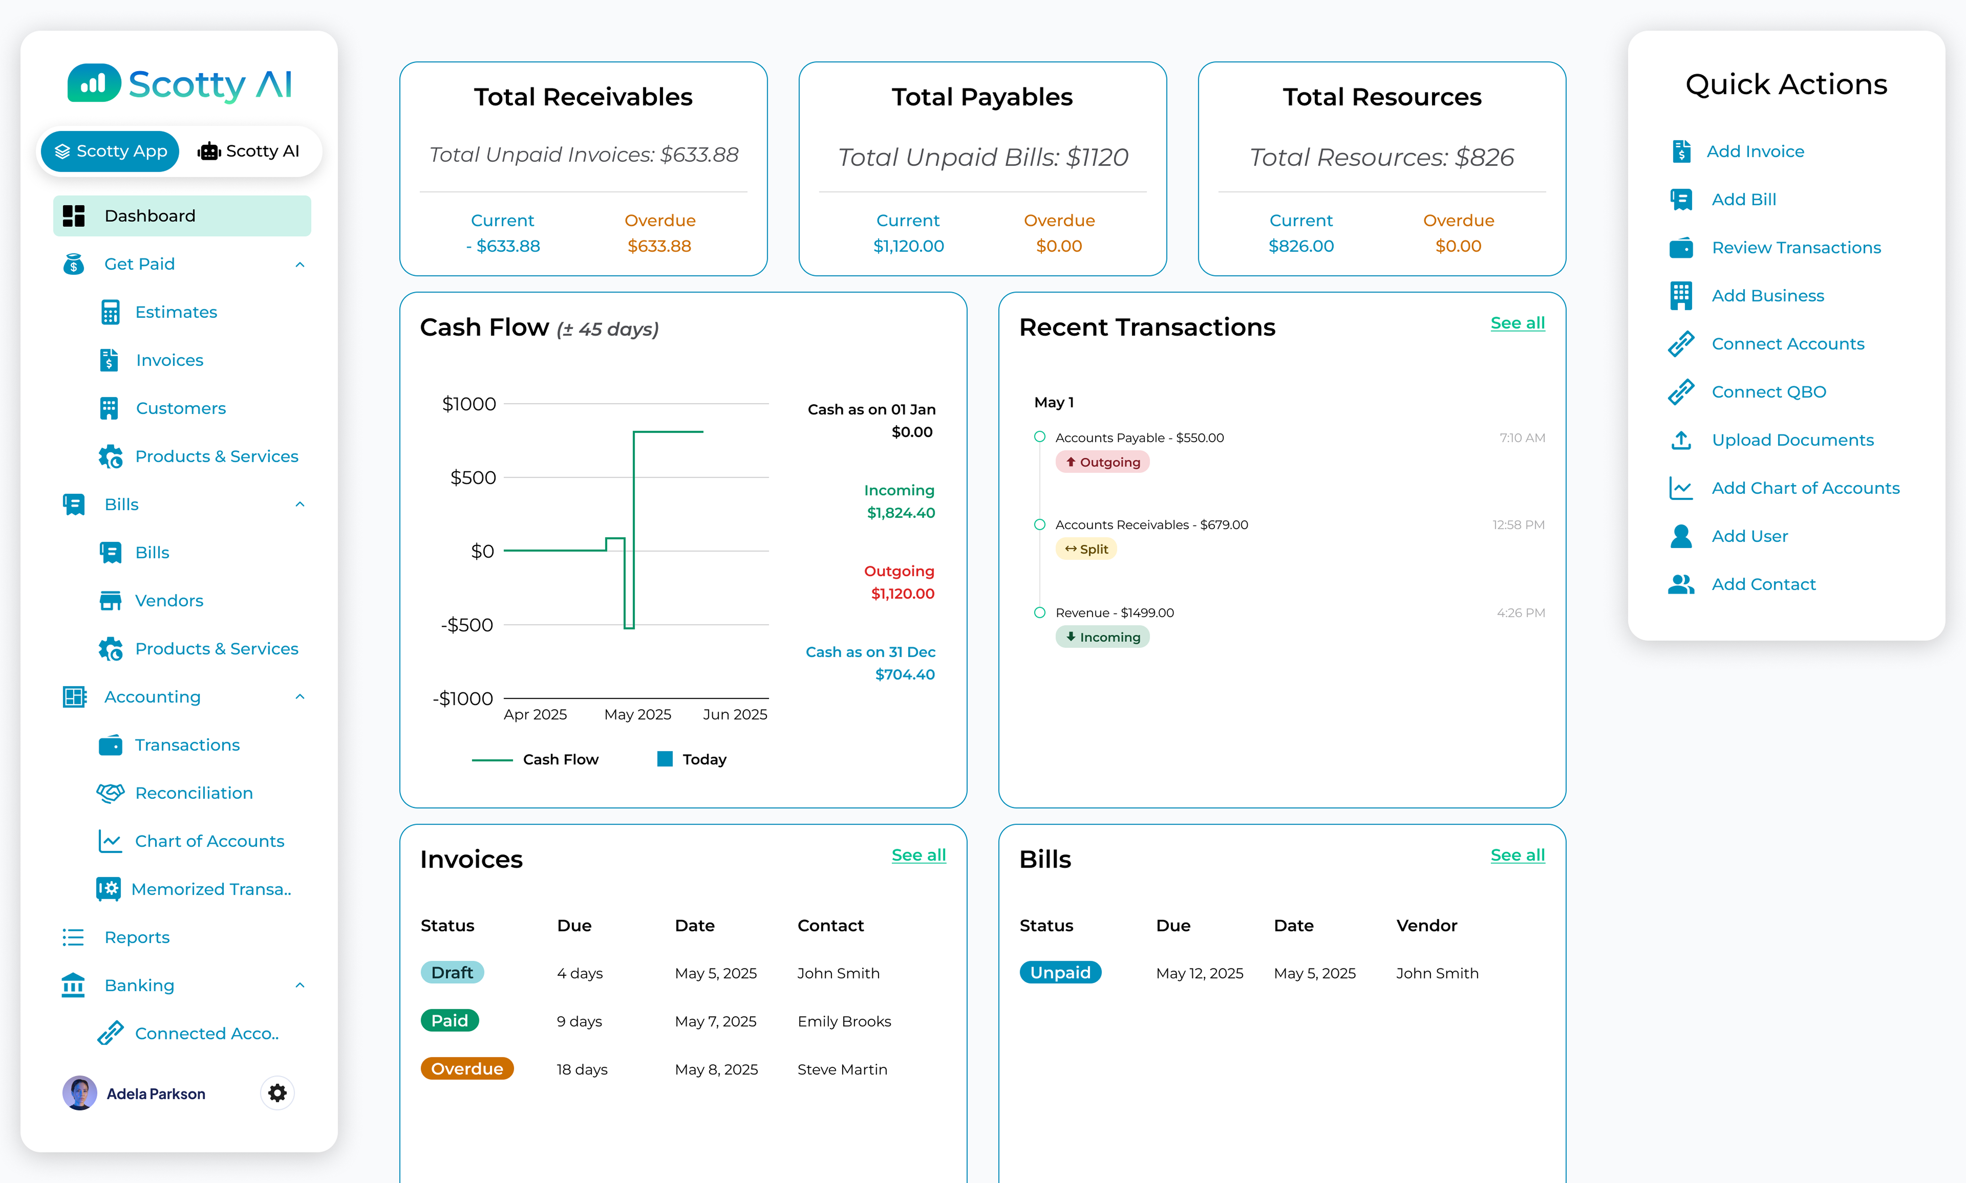The image size is (1966, 1183).
Task: Select Accounts Payable - $550.00 transaction
Action: [1139, 438]
